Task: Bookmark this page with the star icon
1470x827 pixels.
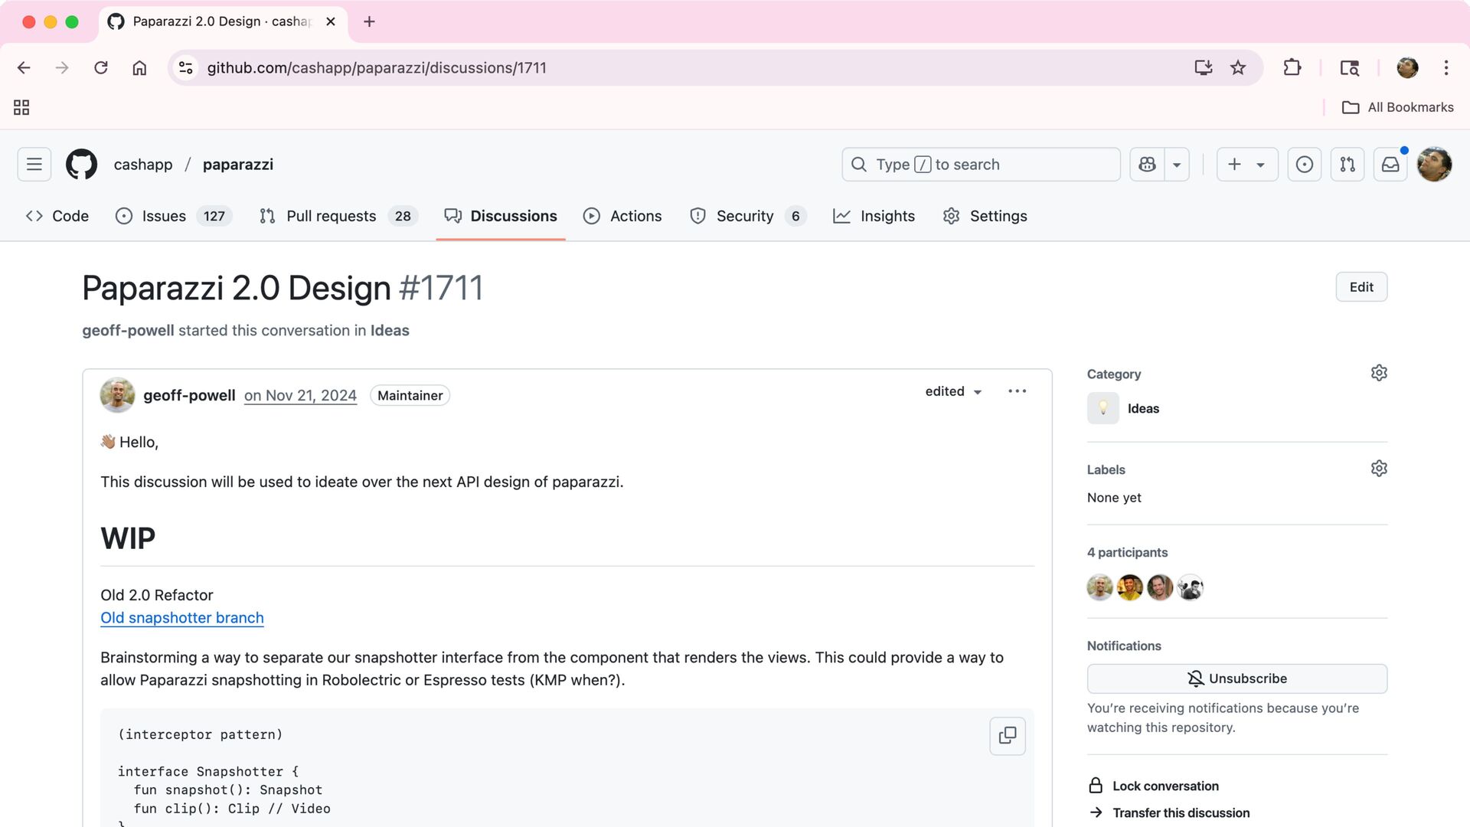Action: 1238,67
